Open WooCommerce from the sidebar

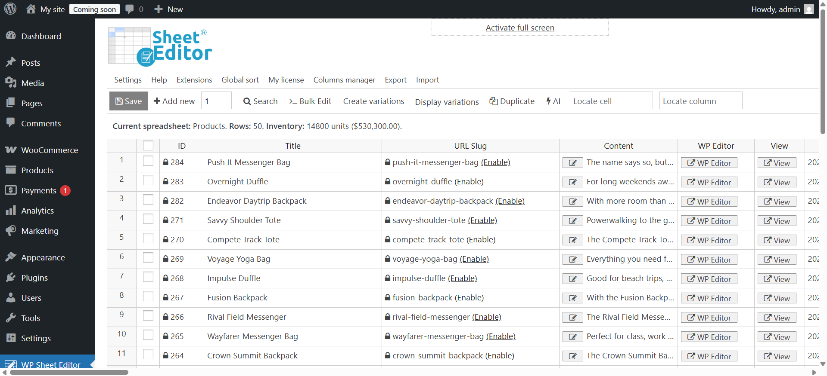tap(49, 150)
